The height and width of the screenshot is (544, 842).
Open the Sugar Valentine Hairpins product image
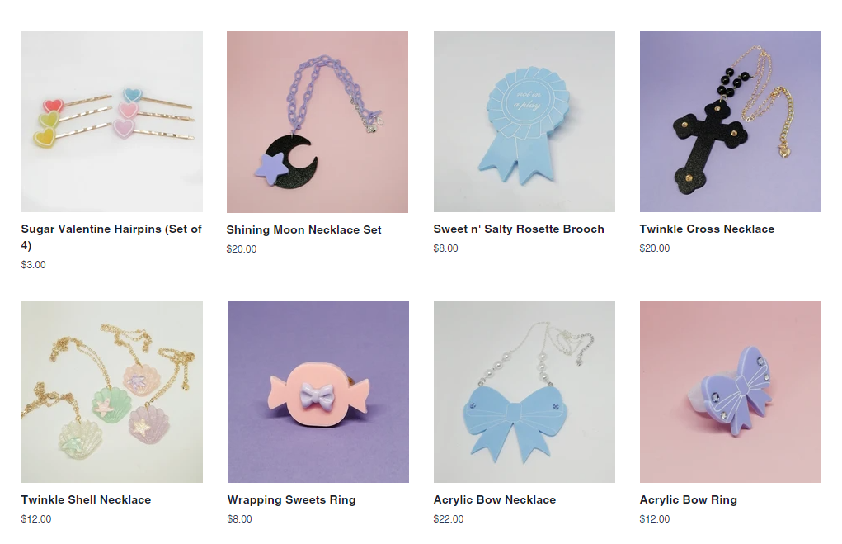point(112,121)
